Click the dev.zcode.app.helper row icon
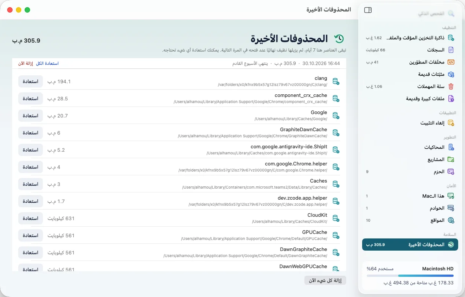Screen dimensions: 465x297 click(x=336, y=201)
